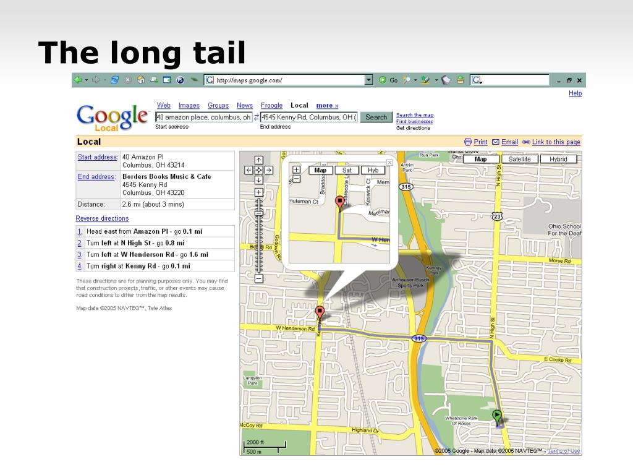Open the Web search link
Image resolution: width=633 pixels, height=475 pixels.
pyautogui.click(x=163, y=105)
